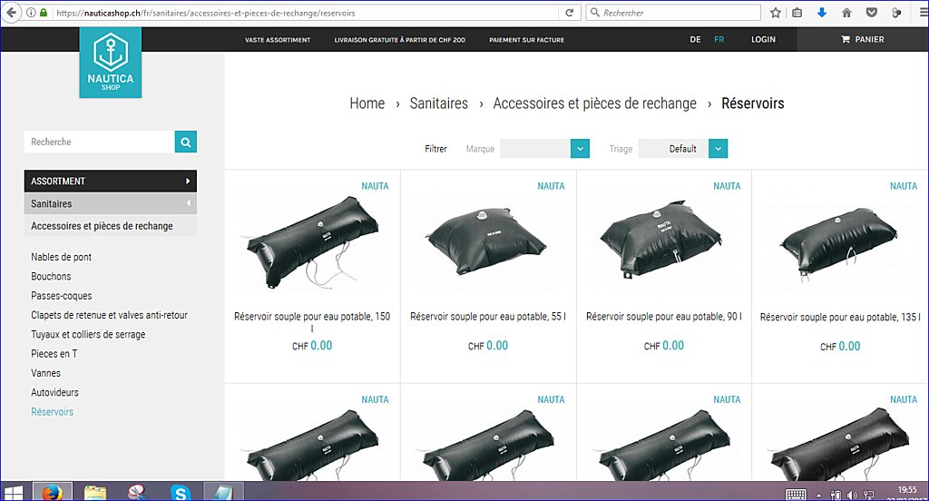Open the Firefox hamburger menu
This screenshot has width=929, height=501.
point(923,13)
